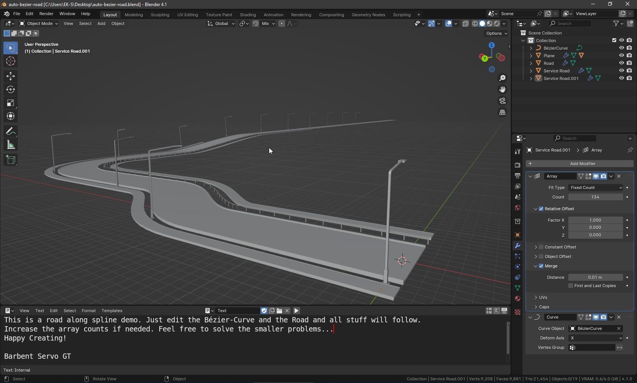Run the text script with play button
Screen dimensions: 637x383
297,311
